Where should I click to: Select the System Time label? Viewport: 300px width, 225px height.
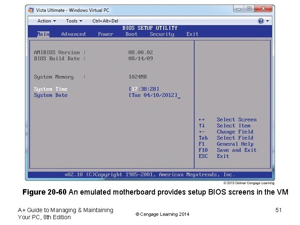pyautogui.click(x=51, y=89)
